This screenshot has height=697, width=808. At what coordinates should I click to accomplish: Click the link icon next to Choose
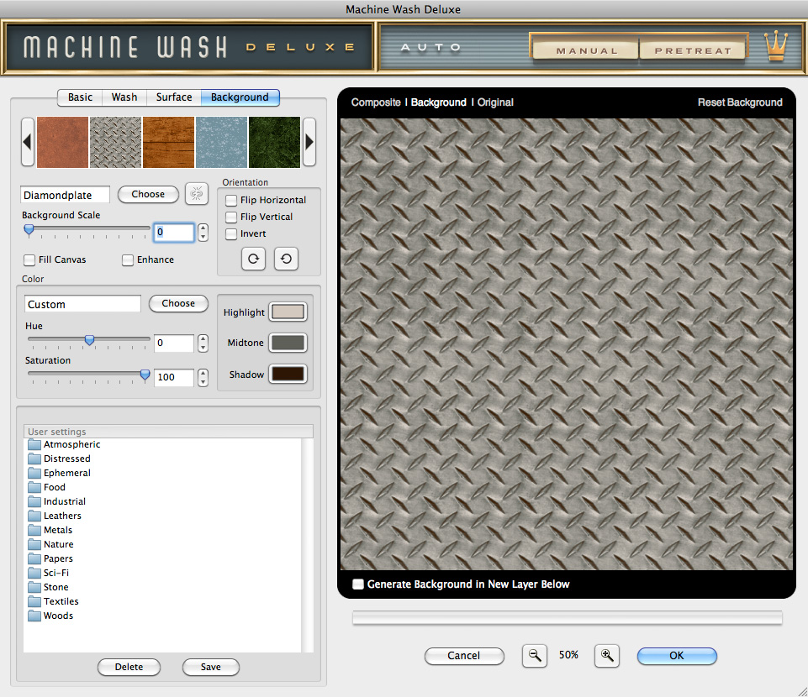point(197,194)
